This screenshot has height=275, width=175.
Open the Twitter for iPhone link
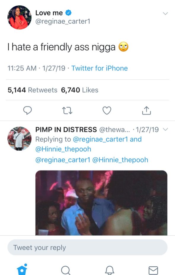click(99, 68)
